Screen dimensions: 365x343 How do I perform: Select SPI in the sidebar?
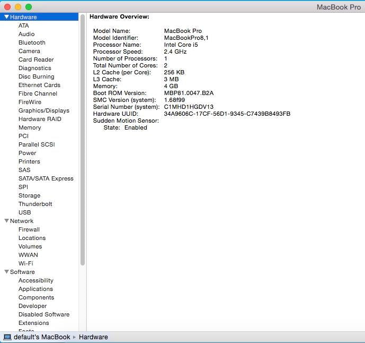(x=23, y=187)
